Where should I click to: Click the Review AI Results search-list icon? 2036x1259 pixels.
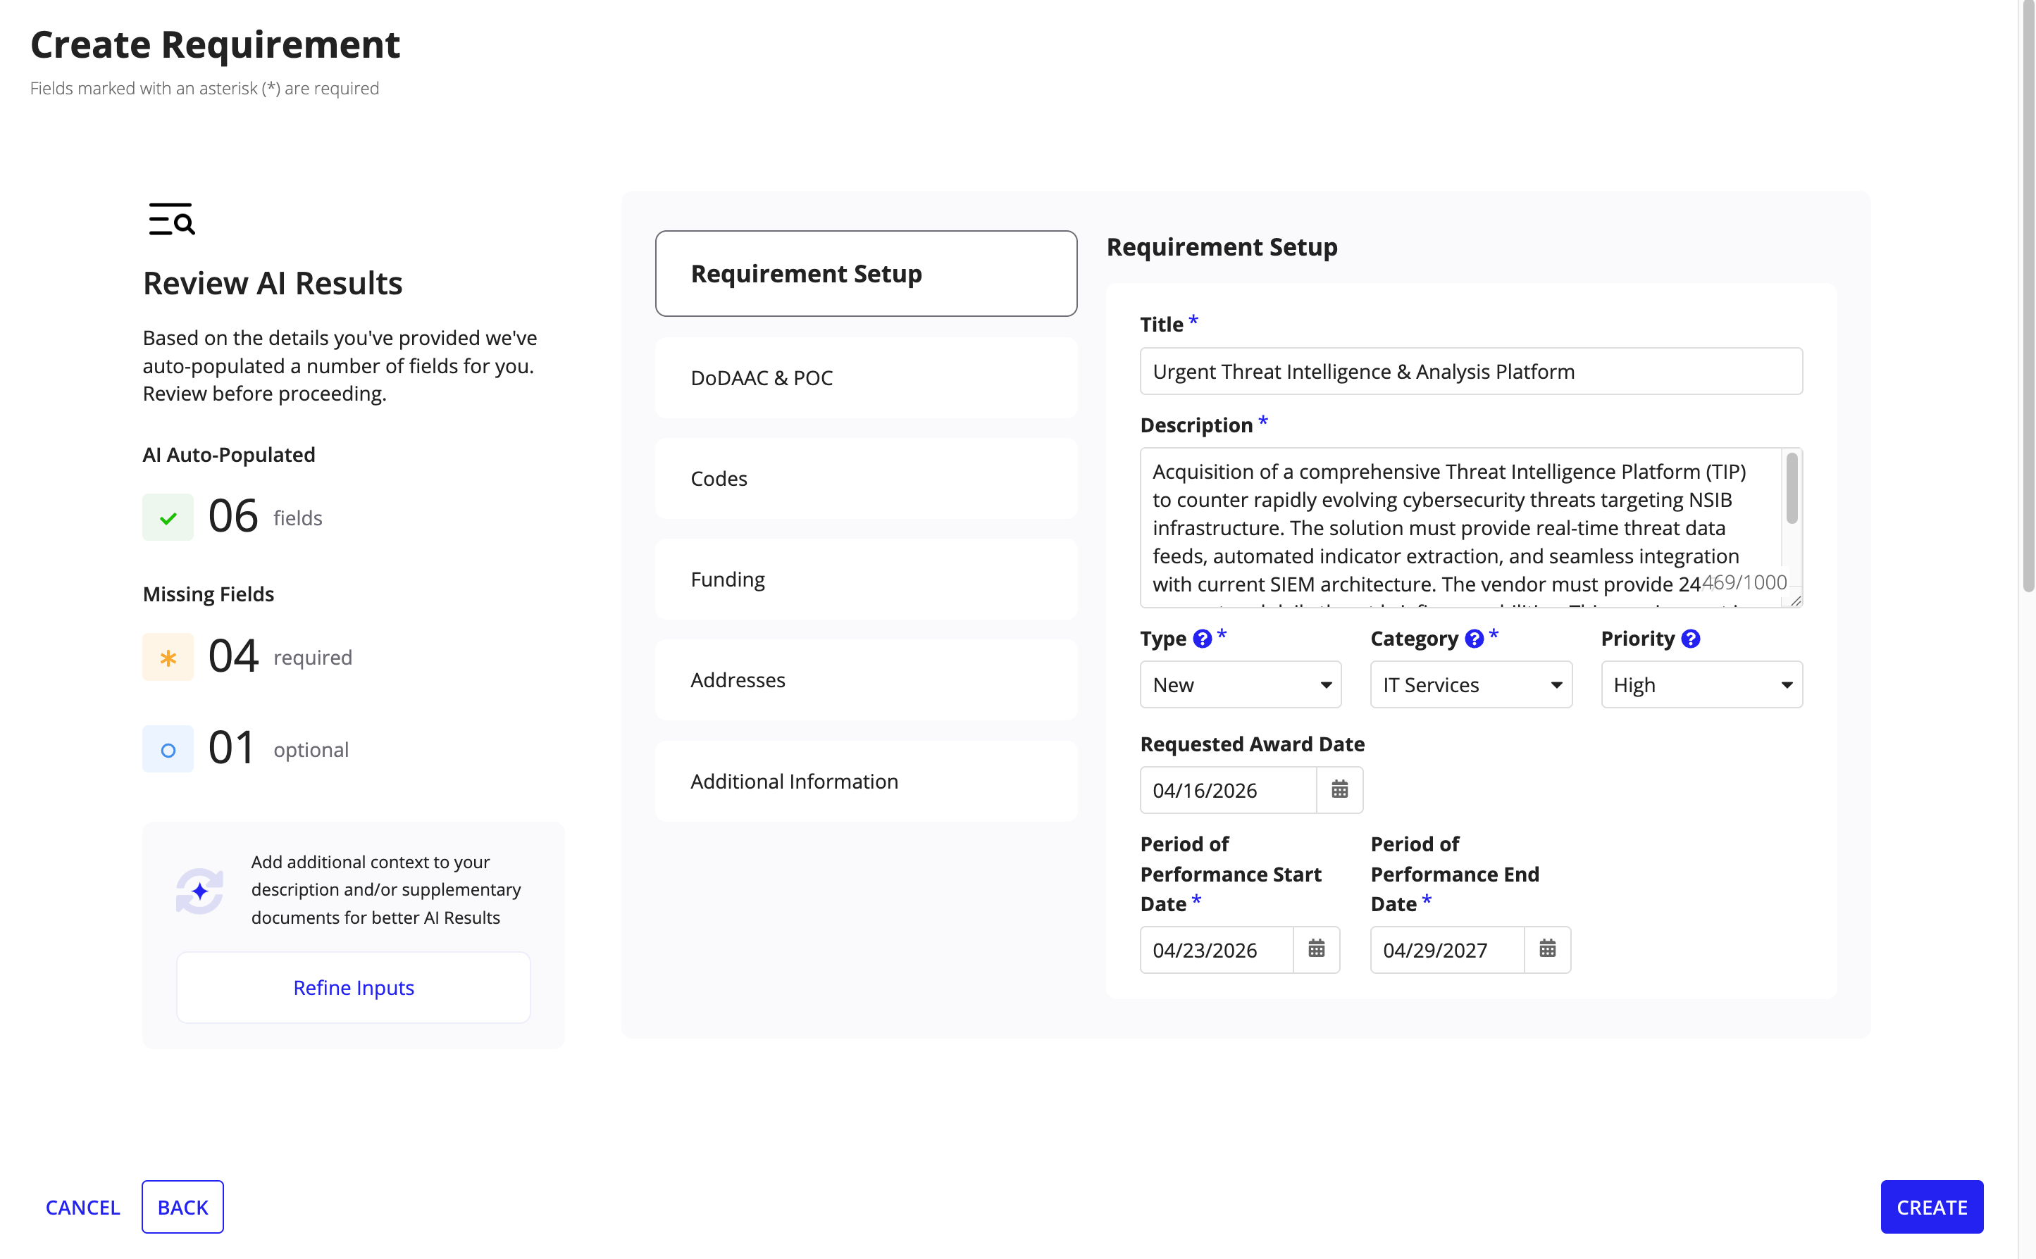click(x=172, y=219)
